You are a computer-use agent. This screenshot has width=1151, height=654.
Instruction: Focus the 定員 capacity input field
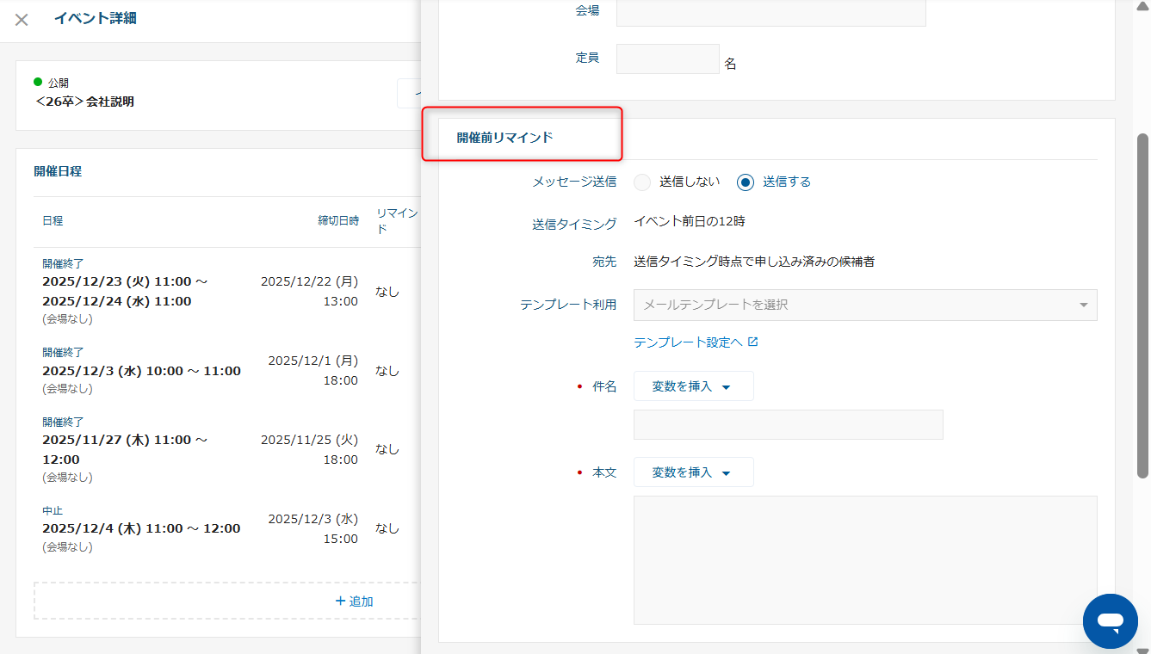667,59
